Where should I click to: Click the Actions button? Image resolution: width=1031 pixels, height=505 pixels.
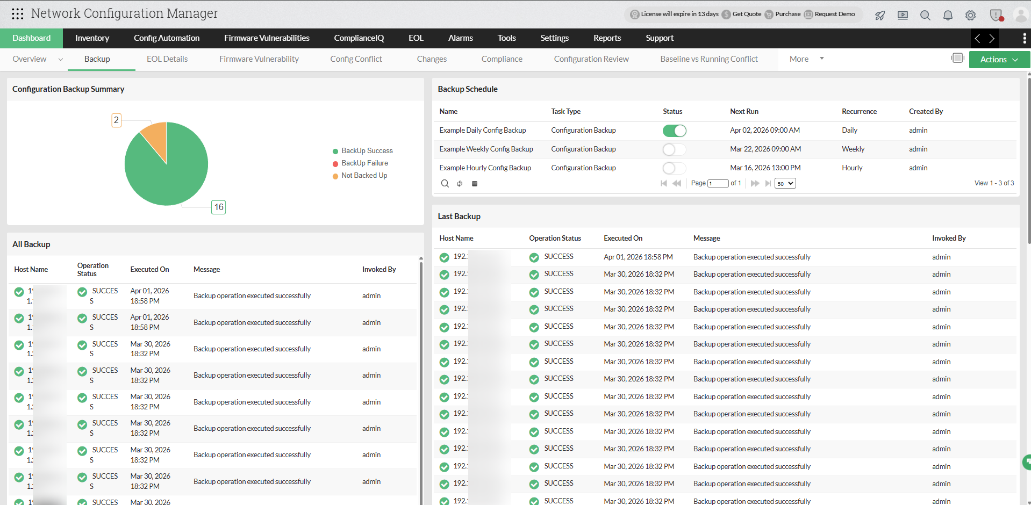click(998, 59)
